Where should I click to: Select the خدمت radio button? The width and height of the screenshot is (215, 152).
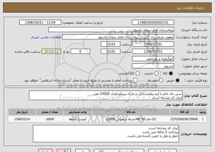(156, 73)
